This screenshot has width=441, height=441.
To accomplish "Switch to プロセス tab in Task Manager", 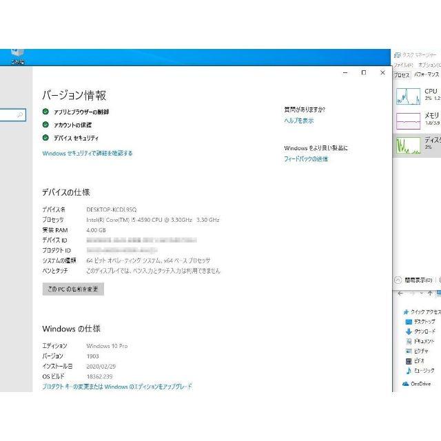I will tap(402, 75).
